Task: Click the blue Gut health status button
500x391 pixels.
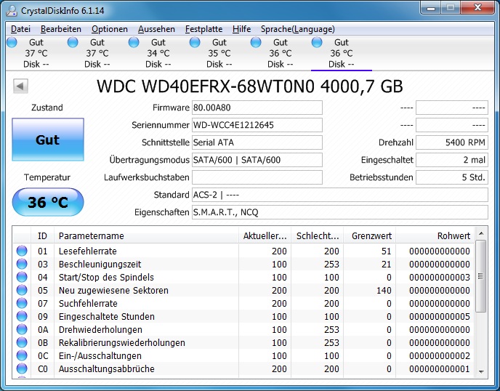Action: (x=48, y=140)
